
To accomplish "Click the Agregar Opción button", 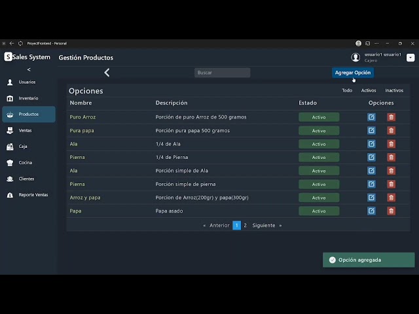I will [x=353, y=73].
